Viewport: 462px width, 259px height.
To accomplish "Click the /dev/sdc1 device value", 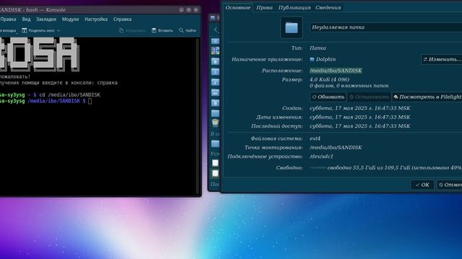I will [x=321, y=156].
